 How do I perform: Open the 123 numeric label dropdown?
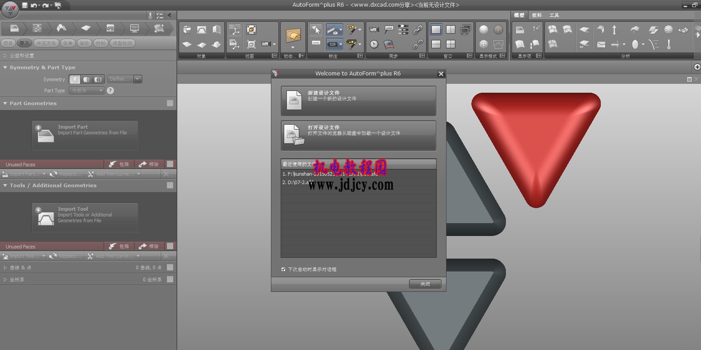pos(341,44)
